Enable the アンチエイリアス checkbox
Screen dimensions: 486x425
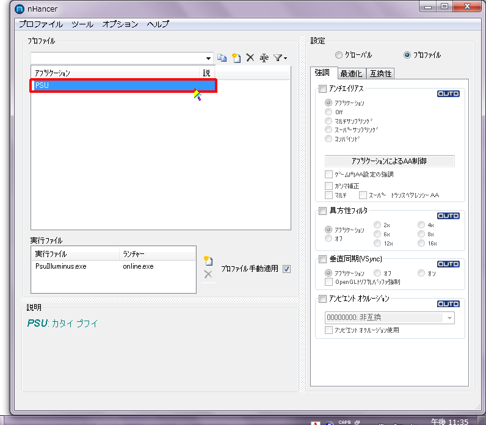pos(322,89)
